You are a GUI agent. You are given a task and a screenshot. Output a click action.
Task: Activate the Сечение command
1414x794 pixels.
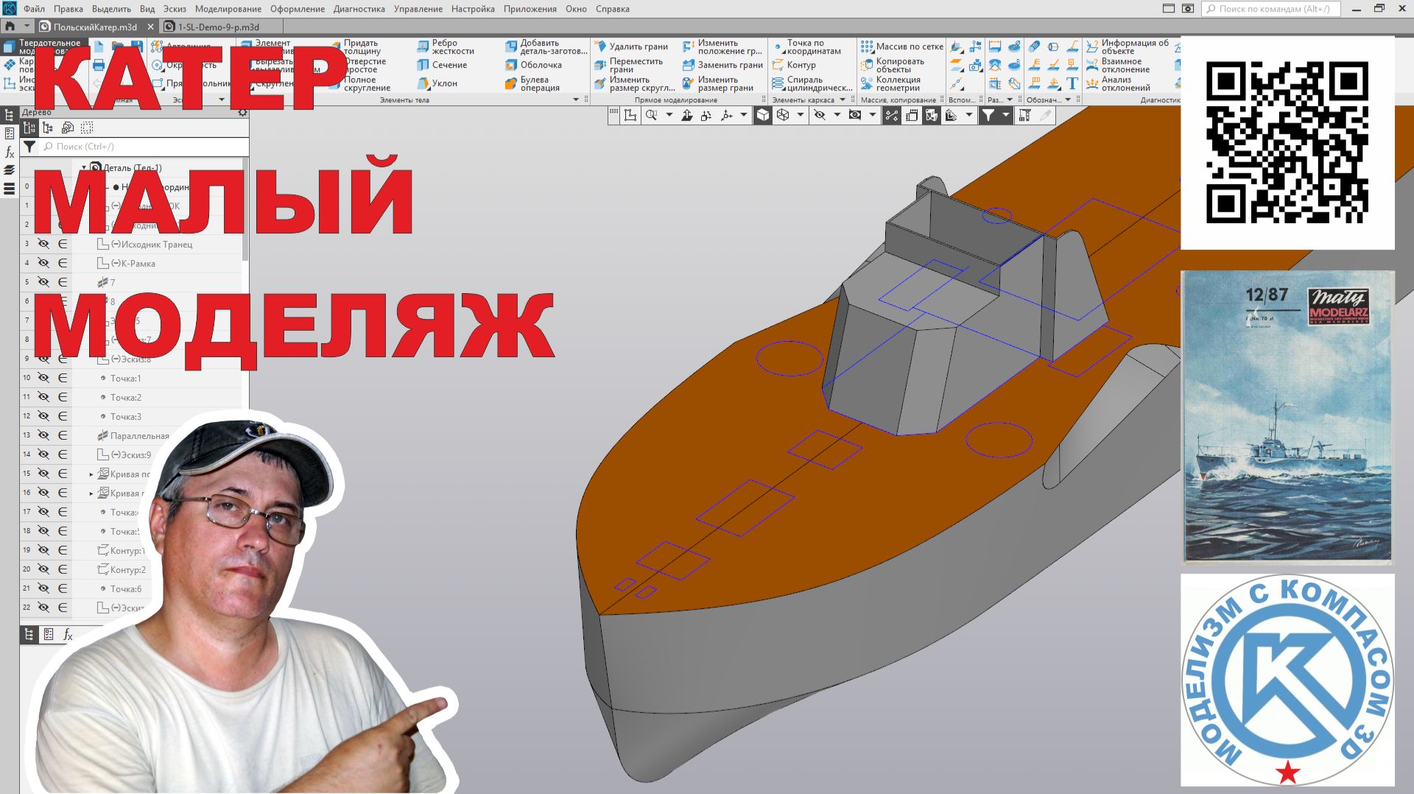click(442, 65)
